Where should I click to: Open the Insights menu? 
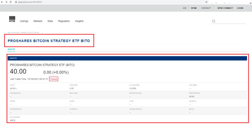coord(79,21)
